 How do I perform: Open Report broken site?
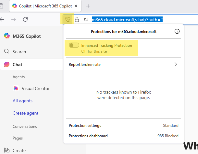(123, 65)
